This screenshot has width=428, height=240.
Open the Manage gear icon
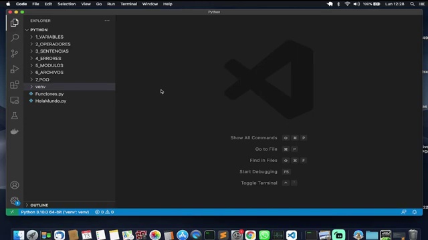pos(15,201)
